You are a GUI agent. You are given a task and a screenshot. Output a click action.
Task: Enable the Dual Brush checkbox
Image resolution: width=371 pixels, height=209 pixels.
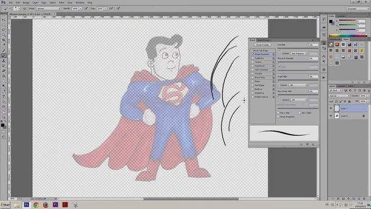tap(253, 66)
